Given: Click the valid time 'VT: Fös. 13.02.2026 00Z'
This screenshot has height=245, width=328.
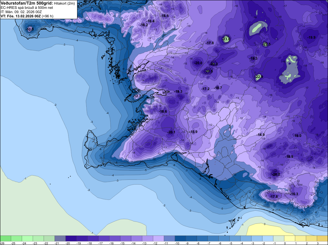Looking at the screenshot, I should click(x=21, y=16).
